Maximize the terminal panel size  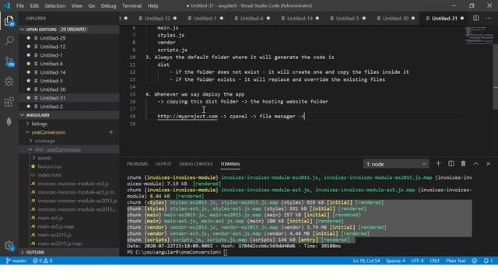[x=475, y=164]
